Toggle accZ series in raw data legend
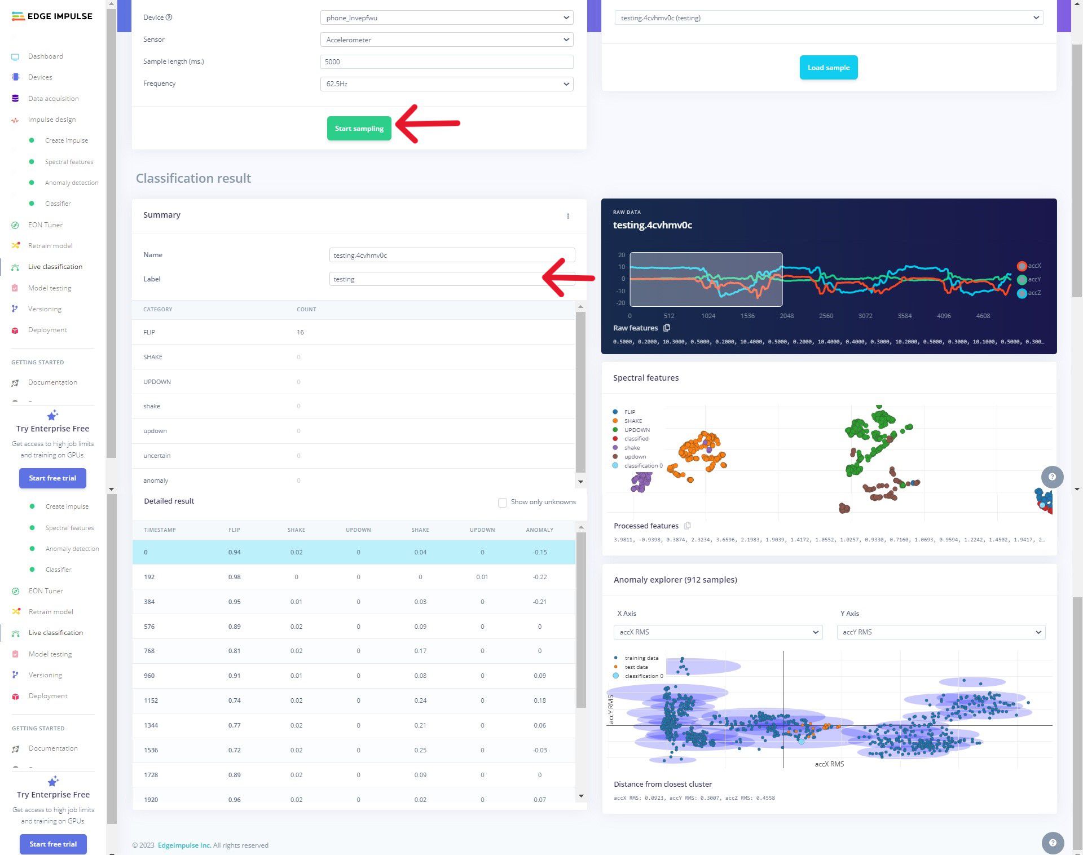This screenshot has width=1083, height=855. coord(1022,293)
